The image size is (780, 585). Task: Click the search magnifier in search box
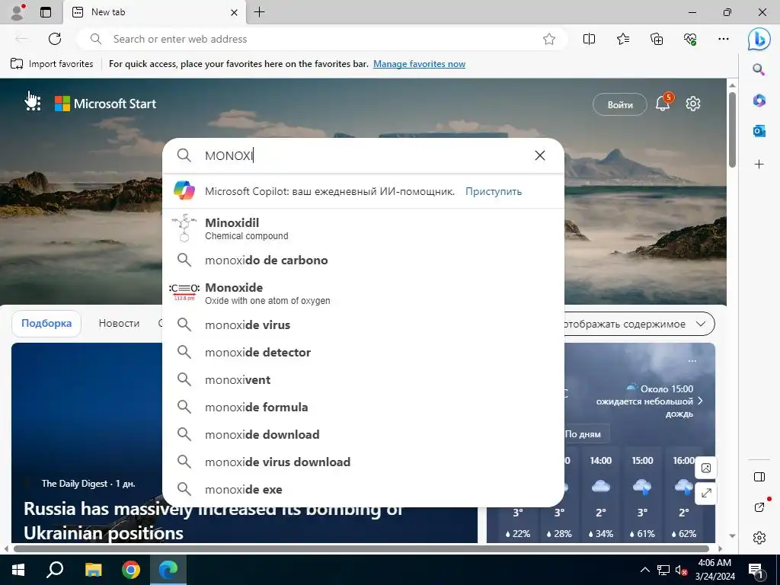click(x=184, y=155)
